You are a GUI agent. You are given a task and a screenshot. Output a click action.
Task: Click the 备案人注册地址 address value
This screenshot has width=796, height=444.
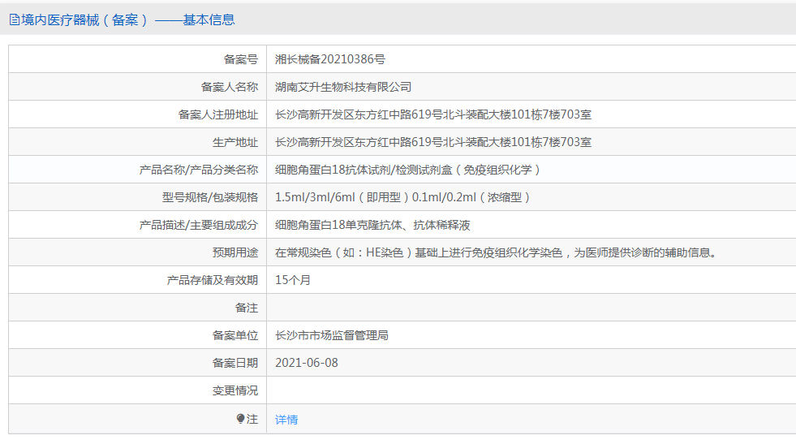(433, 114)
